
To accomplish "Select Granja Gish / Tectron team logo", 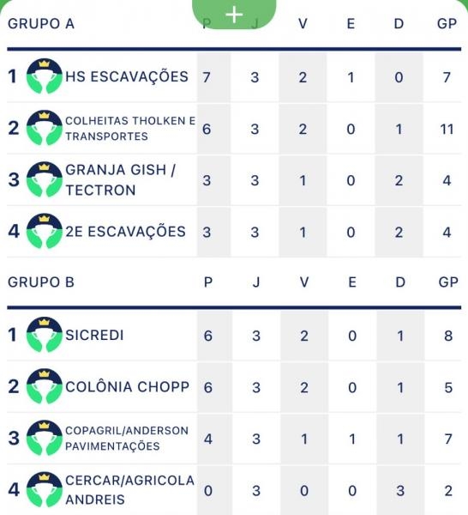I will 45,179.
